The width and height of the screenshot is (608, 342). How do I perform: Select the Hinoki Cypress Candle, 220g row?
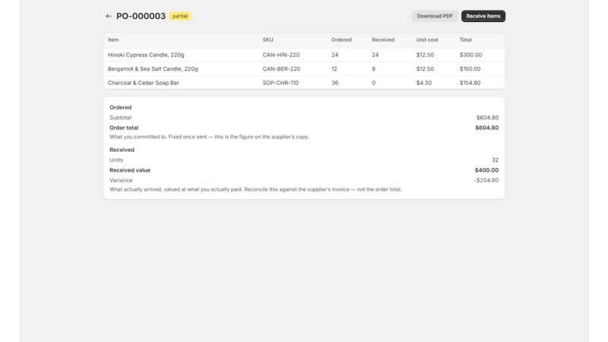[x=304, y=55]
